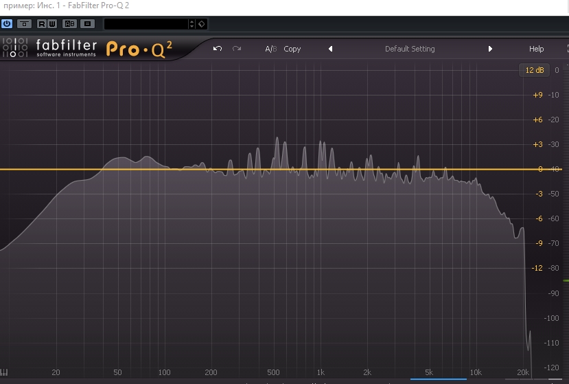Image resolution: width=569 pixels, height=384 pixels.
Task: Open the Help menu
Action: click(536, 49)
